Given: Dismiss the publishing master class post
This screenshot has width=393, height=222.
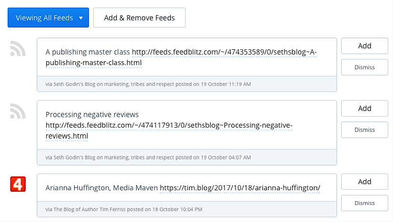Looking at the screenshot, I should [364, 67].
